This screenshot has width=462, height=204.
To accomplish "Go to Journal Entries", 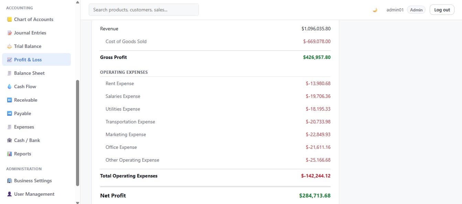I will point(36,33).
